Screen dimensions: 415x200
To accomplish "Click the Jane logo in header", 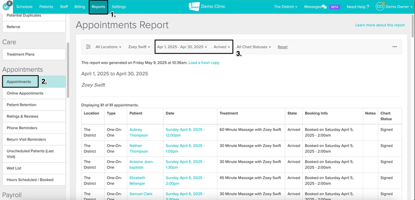I will pyautogui.click(x=194, y=7).
